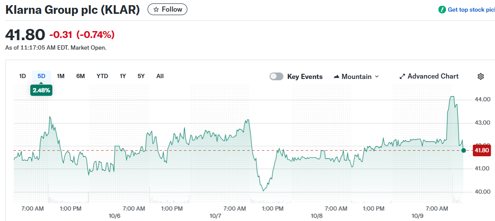
Task: Select the 5D time range tab
Action: click(42, 76)
